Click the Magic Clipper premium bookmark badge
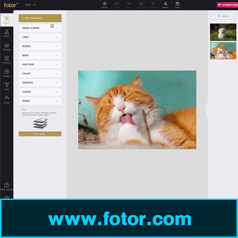The width and height of the screenshot is (238, 238). point(52,26)
